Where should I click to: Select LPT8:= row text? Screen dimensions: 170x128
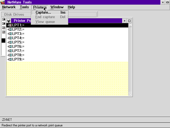click(18, 55)
